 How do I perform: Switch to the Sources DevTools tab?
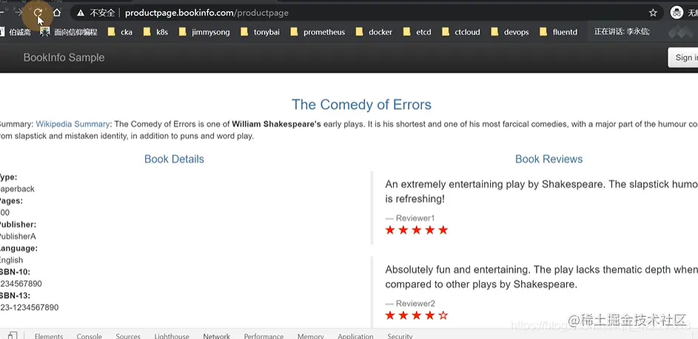[x=128, y=336]
